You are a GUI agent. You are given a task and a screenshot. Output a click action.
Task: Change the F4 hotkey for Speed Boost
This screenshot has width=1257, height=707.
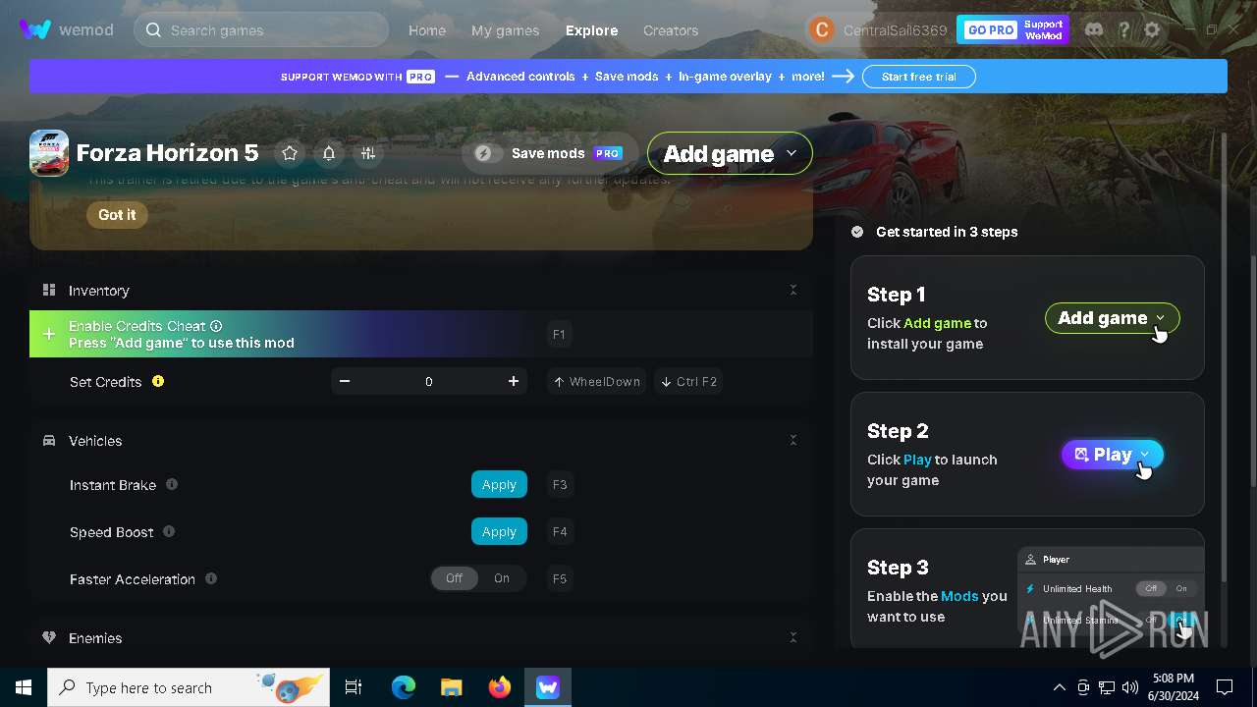(x=560, y=531)
